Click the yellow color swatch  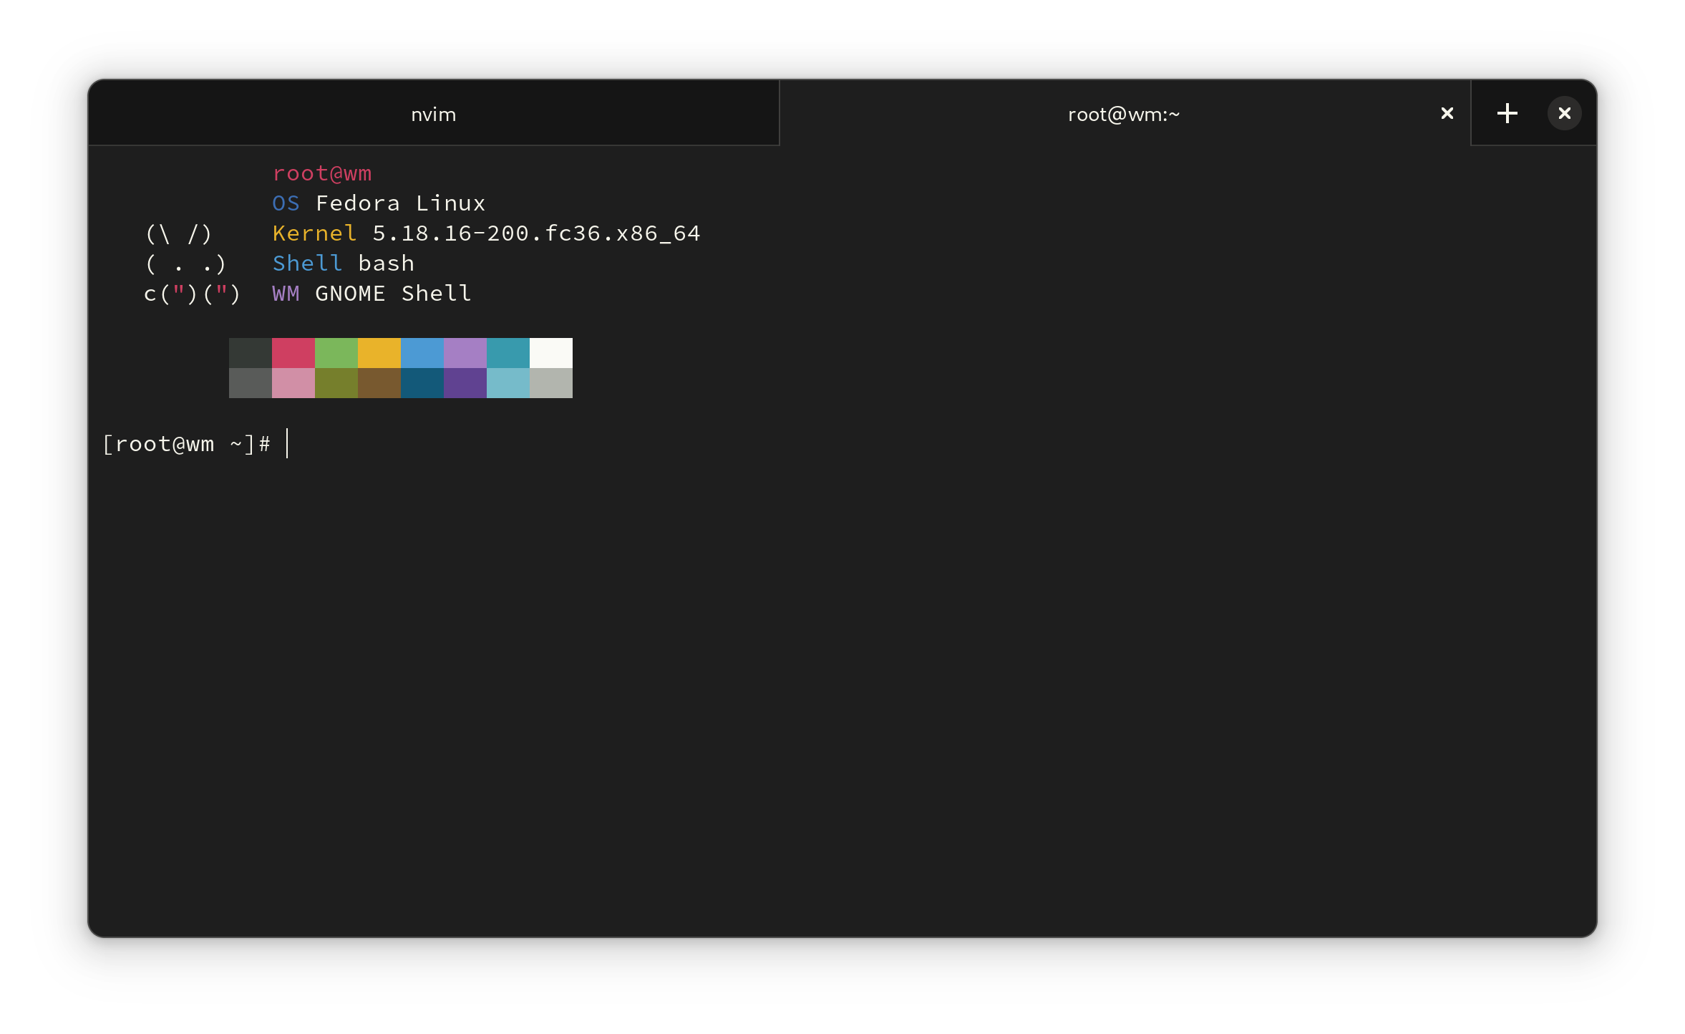379,353
